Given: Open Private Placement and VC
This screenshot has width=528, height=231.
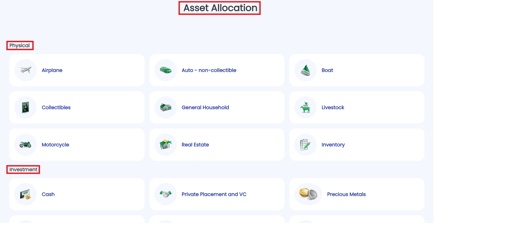Looking at the screenshot, I should pyautogui.click(x=214, y=194).
